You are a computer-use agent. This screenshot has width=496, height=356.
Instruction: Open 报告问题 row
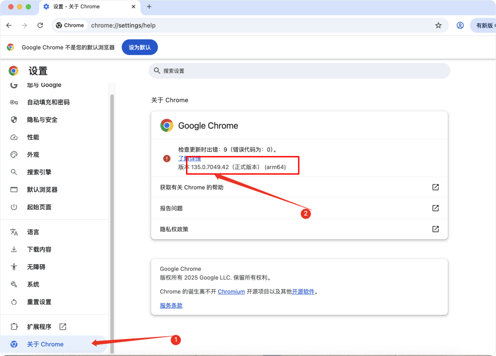click(x=299, y=208)
